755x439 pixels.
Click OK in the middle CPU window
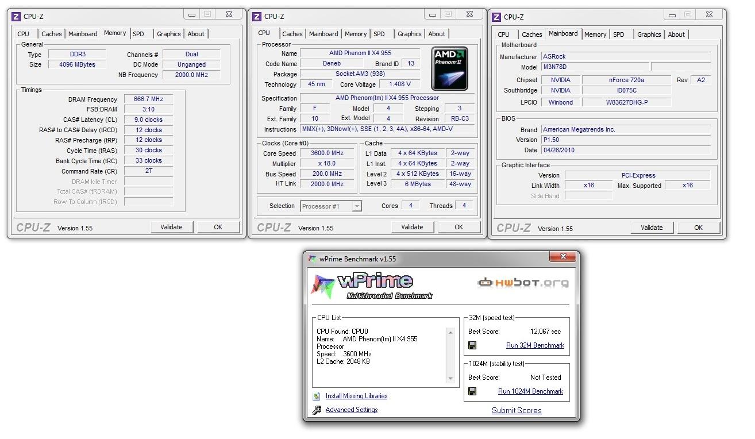459,227
